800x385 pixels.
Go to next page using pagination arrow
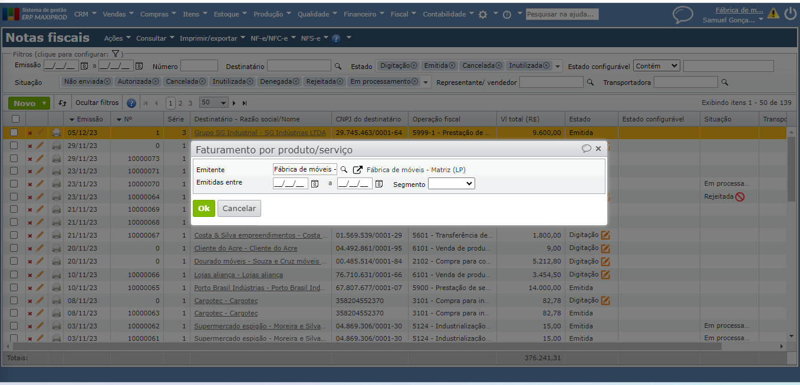coord(234,103)
